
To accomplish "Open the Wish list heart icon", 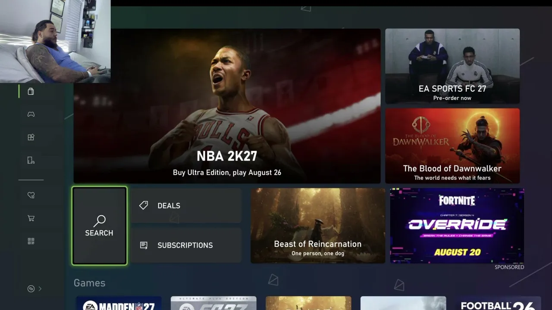I will coord(31,195).
